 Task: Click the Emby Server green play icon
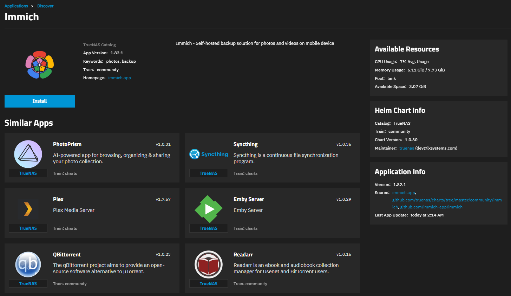(209, 209)
